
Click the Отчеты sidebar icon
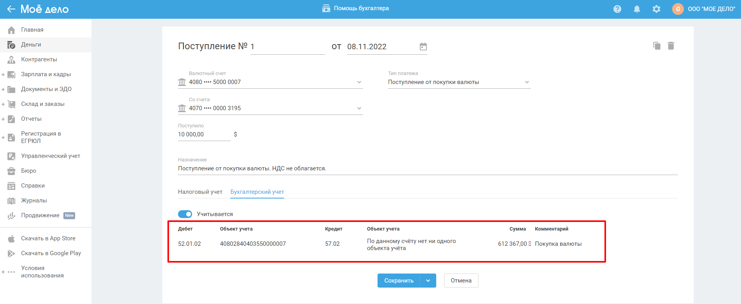[11, 119]
